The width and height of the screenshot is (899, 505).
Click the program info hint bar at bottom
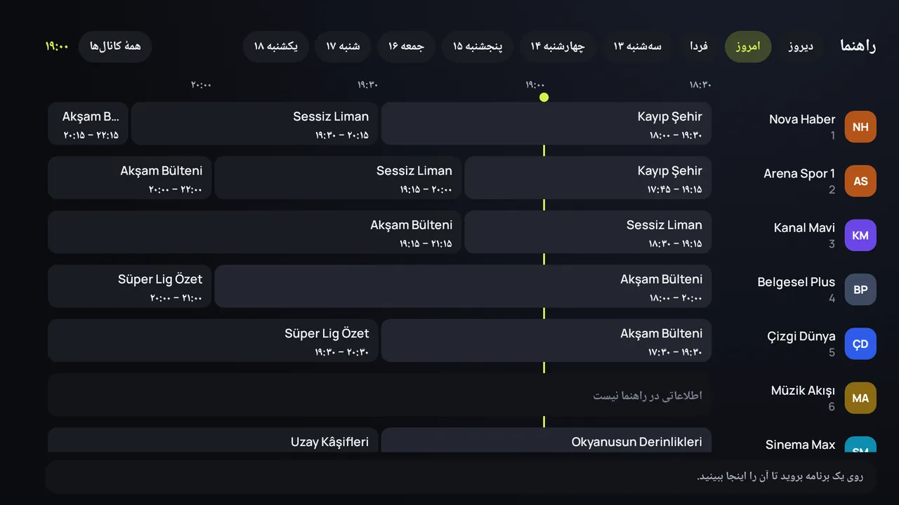click(x=461, y=477)
